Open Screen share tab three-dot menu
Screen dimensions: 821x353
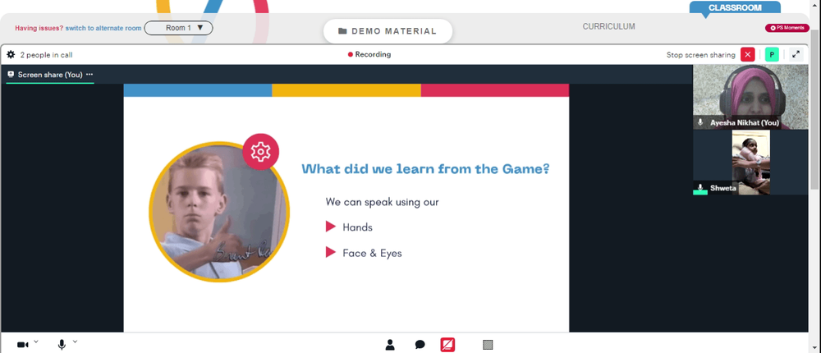89,75
